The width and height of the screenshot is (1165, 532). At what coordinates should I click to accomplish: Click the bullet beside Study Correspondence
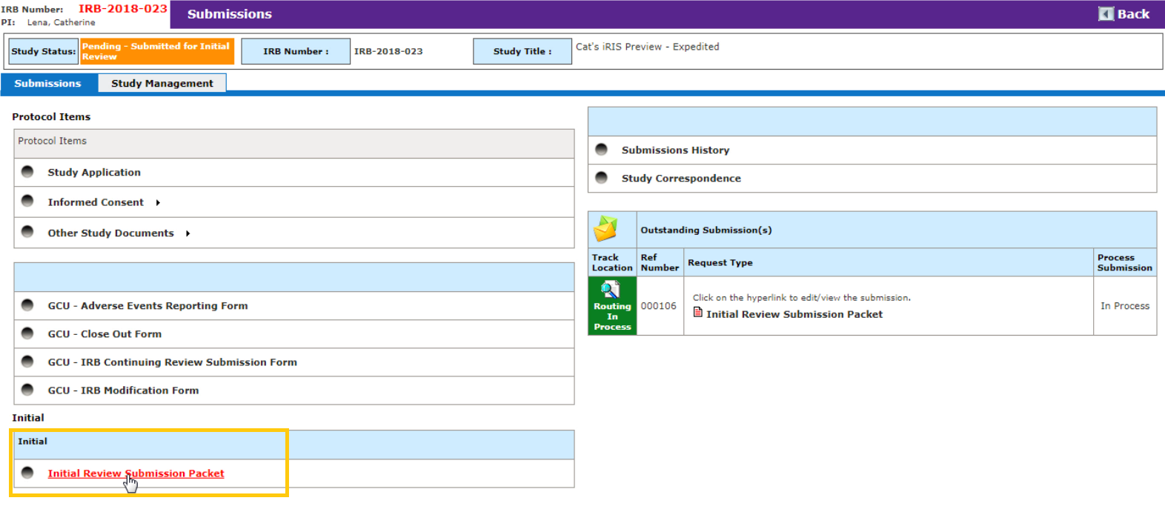pyautogui.click(x=601, y=177)
